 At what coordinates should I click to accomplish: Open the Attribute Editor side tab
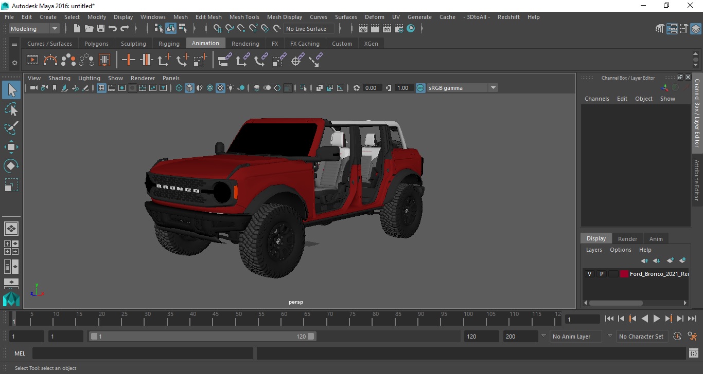(697, 180)
